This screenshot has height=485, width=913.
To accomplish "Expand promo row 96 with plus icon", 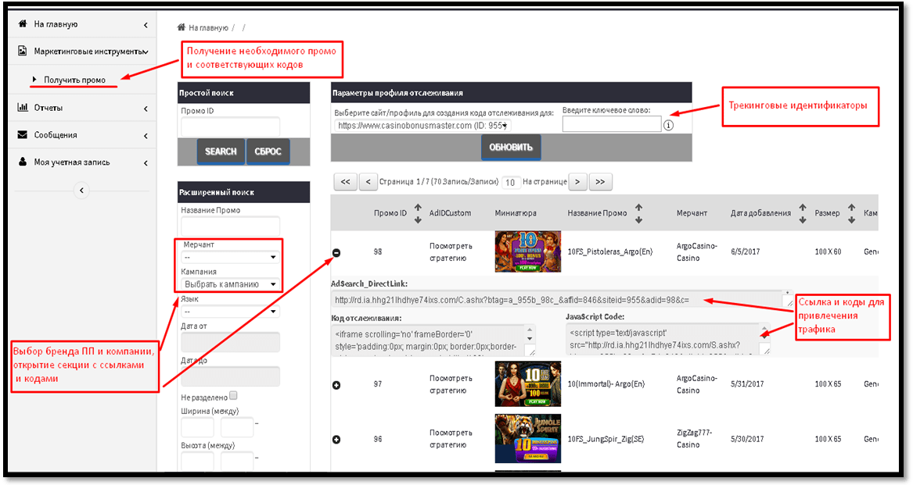I will (x=336, y=440).
